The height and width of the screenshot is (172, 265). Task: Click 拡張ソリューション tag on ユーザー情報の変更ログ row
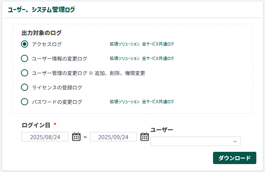(125, 58)
